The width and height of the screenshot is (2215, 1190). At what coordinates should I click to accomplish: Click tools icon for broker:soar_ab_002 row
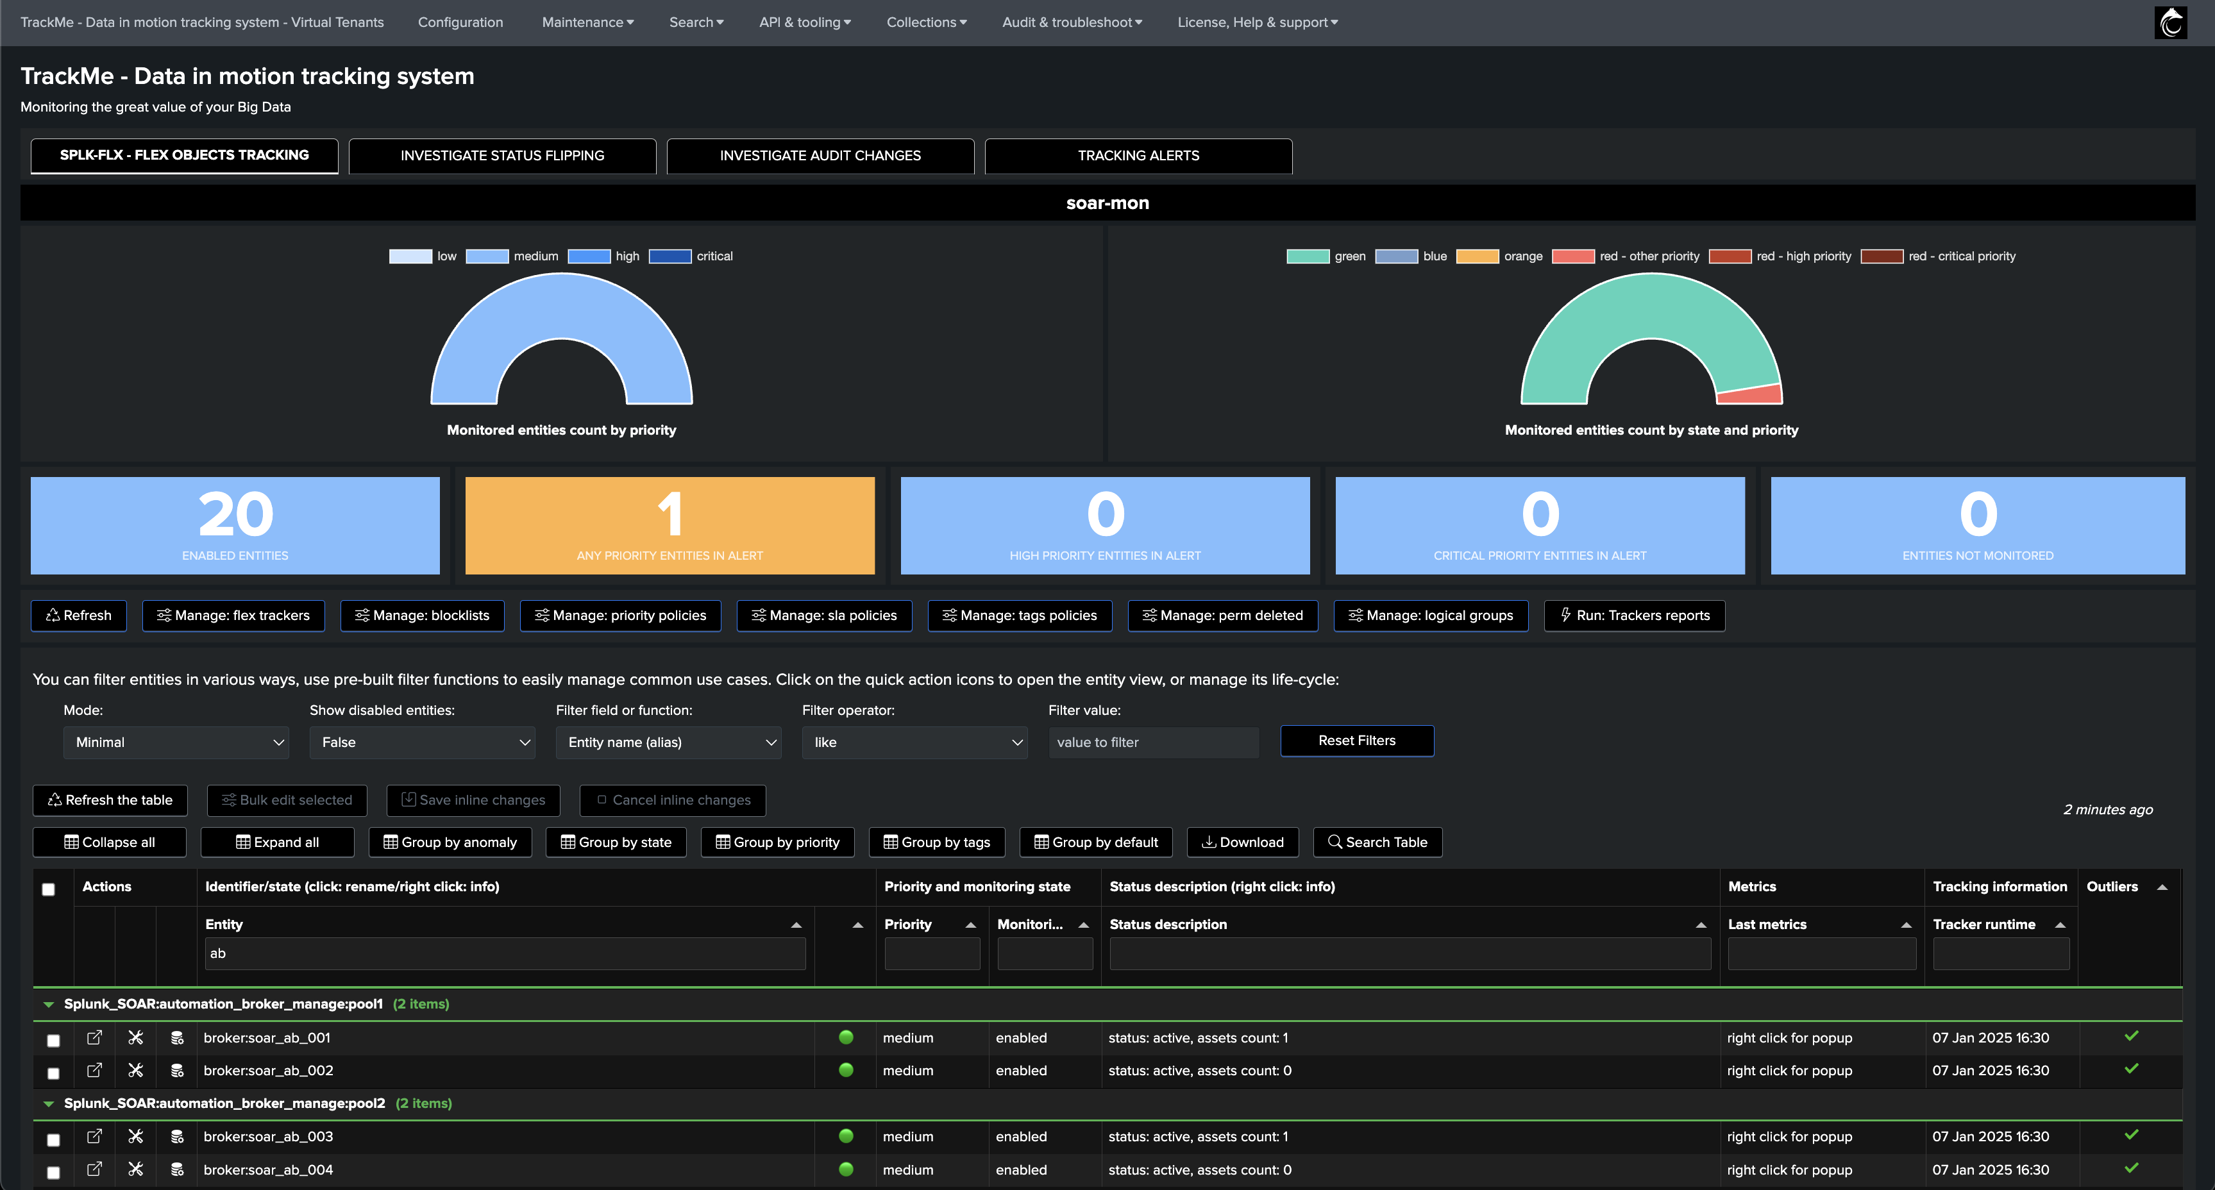[x=136, y=1071]
